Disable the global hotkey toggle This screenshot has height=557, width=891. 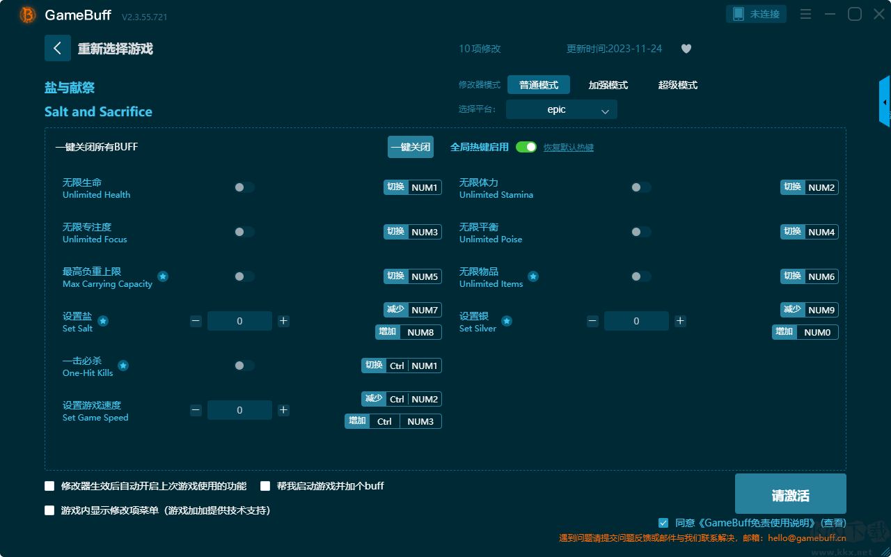click(526, 147)
